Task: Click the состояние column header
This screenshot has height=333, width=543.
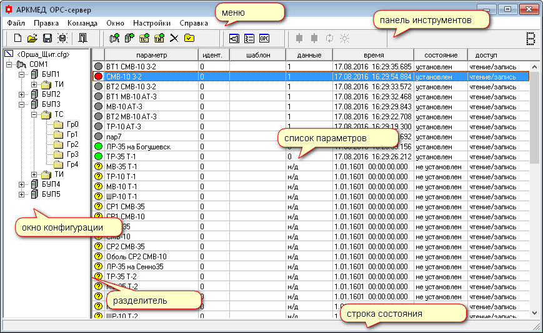Action: coord(441,55)
